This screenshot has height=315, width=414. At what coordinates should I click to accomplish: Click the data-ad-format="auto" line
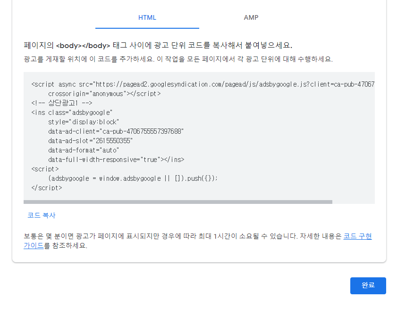pos(84,150)
